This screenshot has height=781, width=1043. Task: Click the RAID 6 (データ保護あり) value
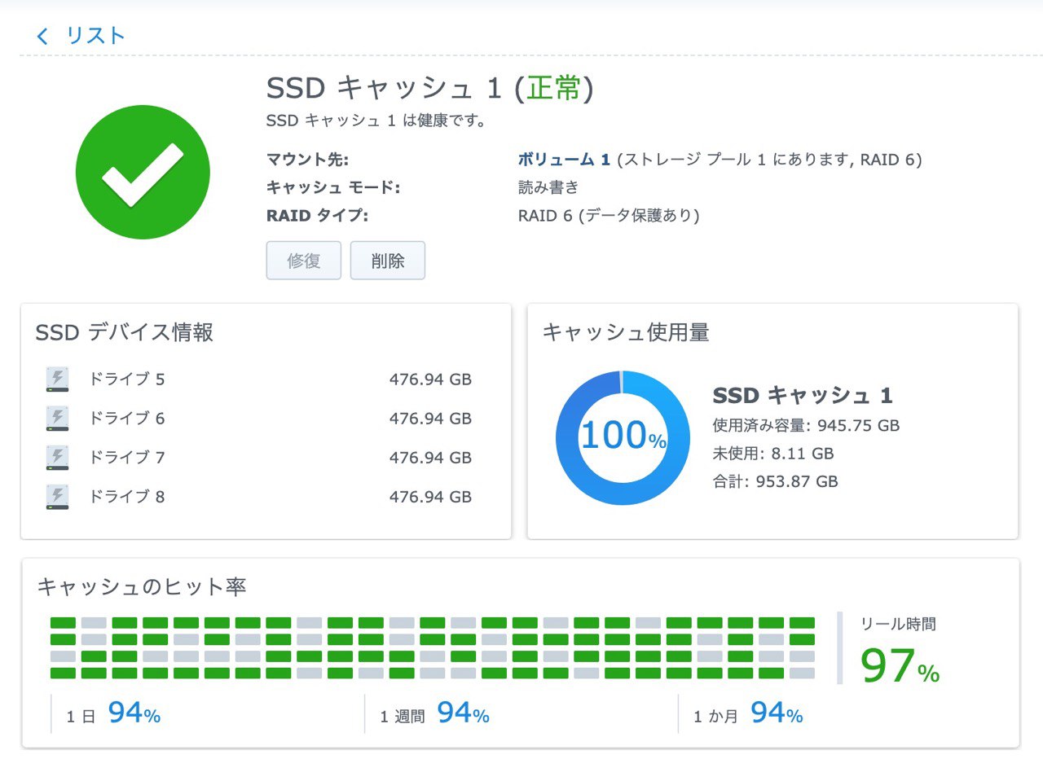point(609,216)
